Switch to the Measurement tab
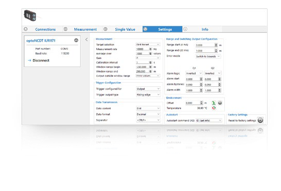 point(85,29)
